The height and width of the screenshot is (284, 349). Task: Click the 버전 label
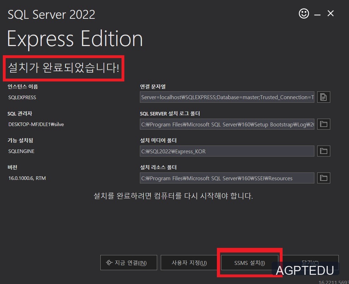click(12, 167)
